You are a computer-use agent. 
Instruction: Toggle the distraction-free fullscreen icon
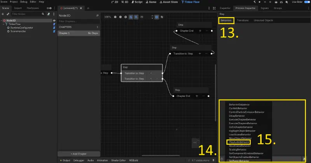(214, 8)
